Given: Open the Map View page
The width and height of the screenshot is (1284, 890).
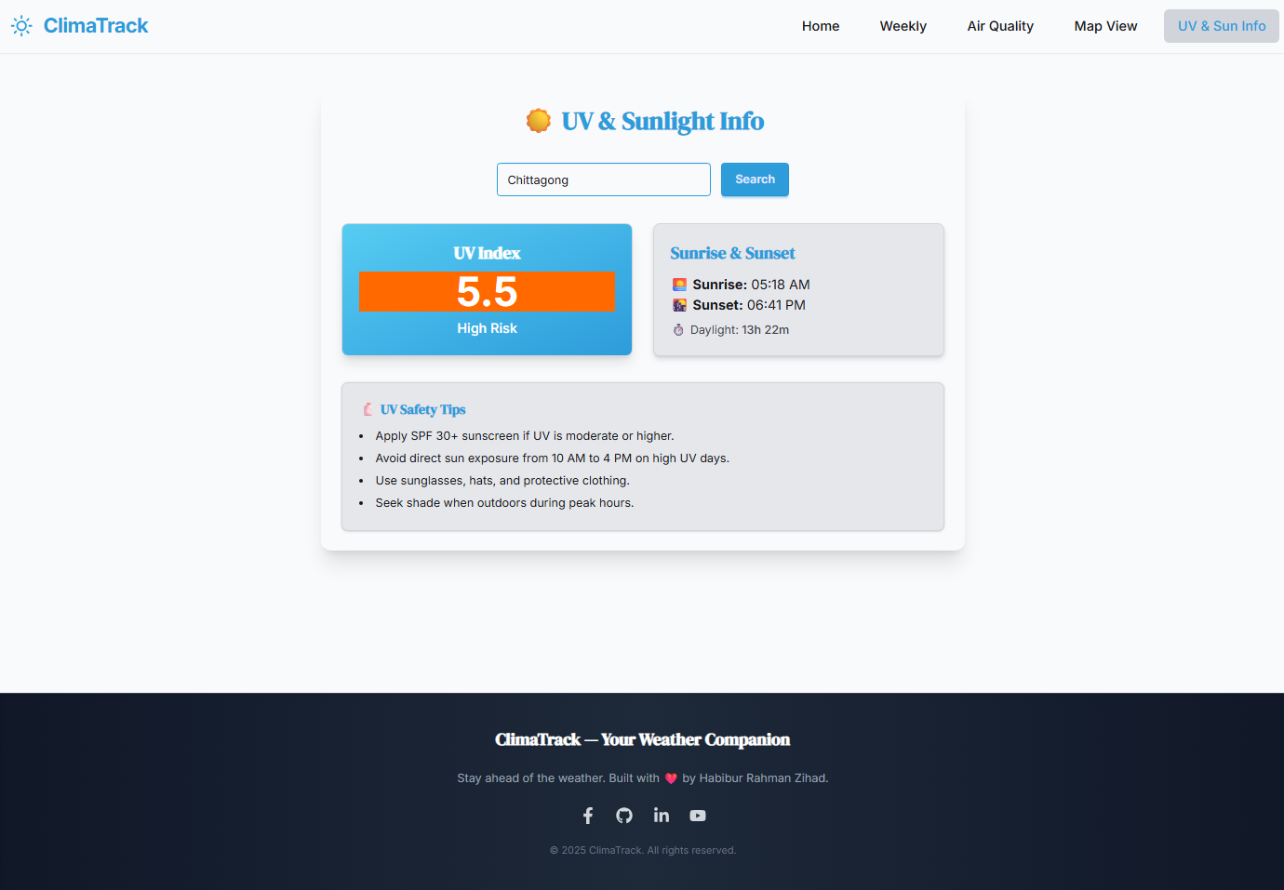Looking at the screenshot, I should [1105, 26].
